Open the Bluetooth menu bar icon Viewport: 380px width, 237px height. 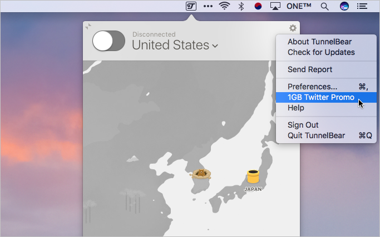[241, 6]
